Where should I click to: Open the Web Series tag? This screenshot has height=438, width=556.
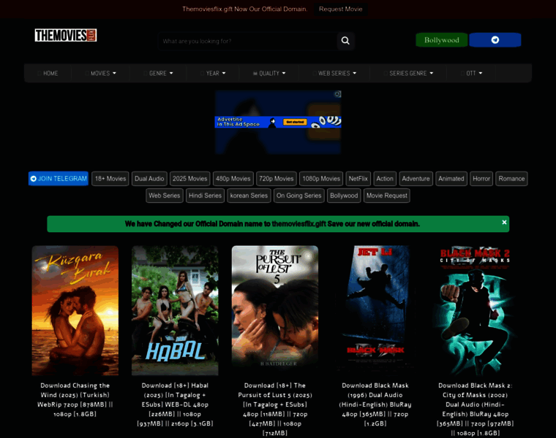165,196
